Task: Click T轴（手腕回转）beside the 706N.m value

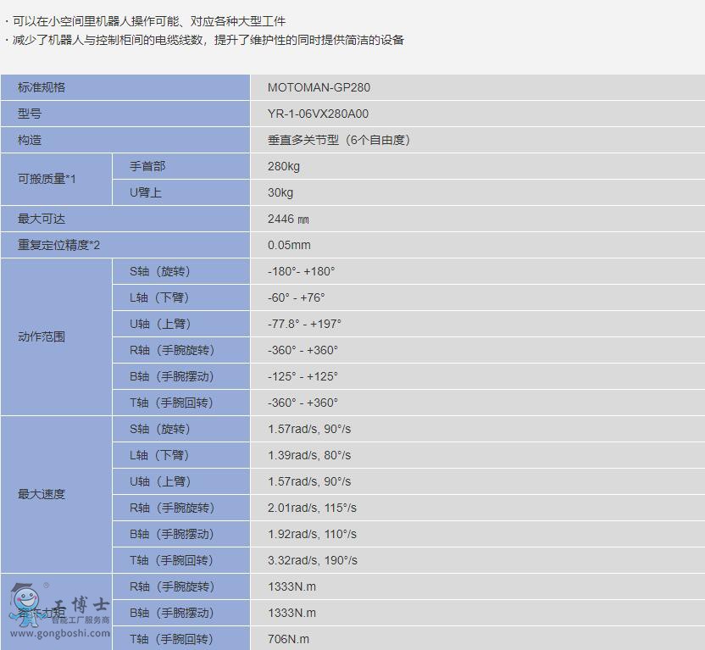Action: 172,639
